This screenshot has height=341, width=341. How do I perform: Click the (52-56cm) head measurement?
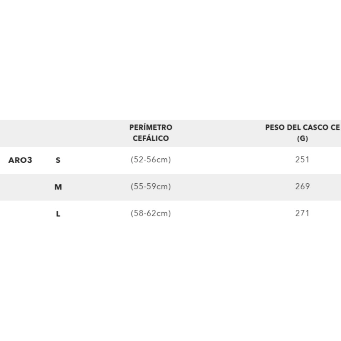[151, 160]
